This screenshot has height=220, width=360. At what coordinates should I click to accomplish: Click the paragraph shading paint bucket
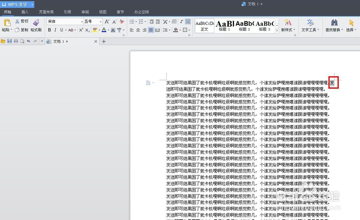[x=175, y=30]
